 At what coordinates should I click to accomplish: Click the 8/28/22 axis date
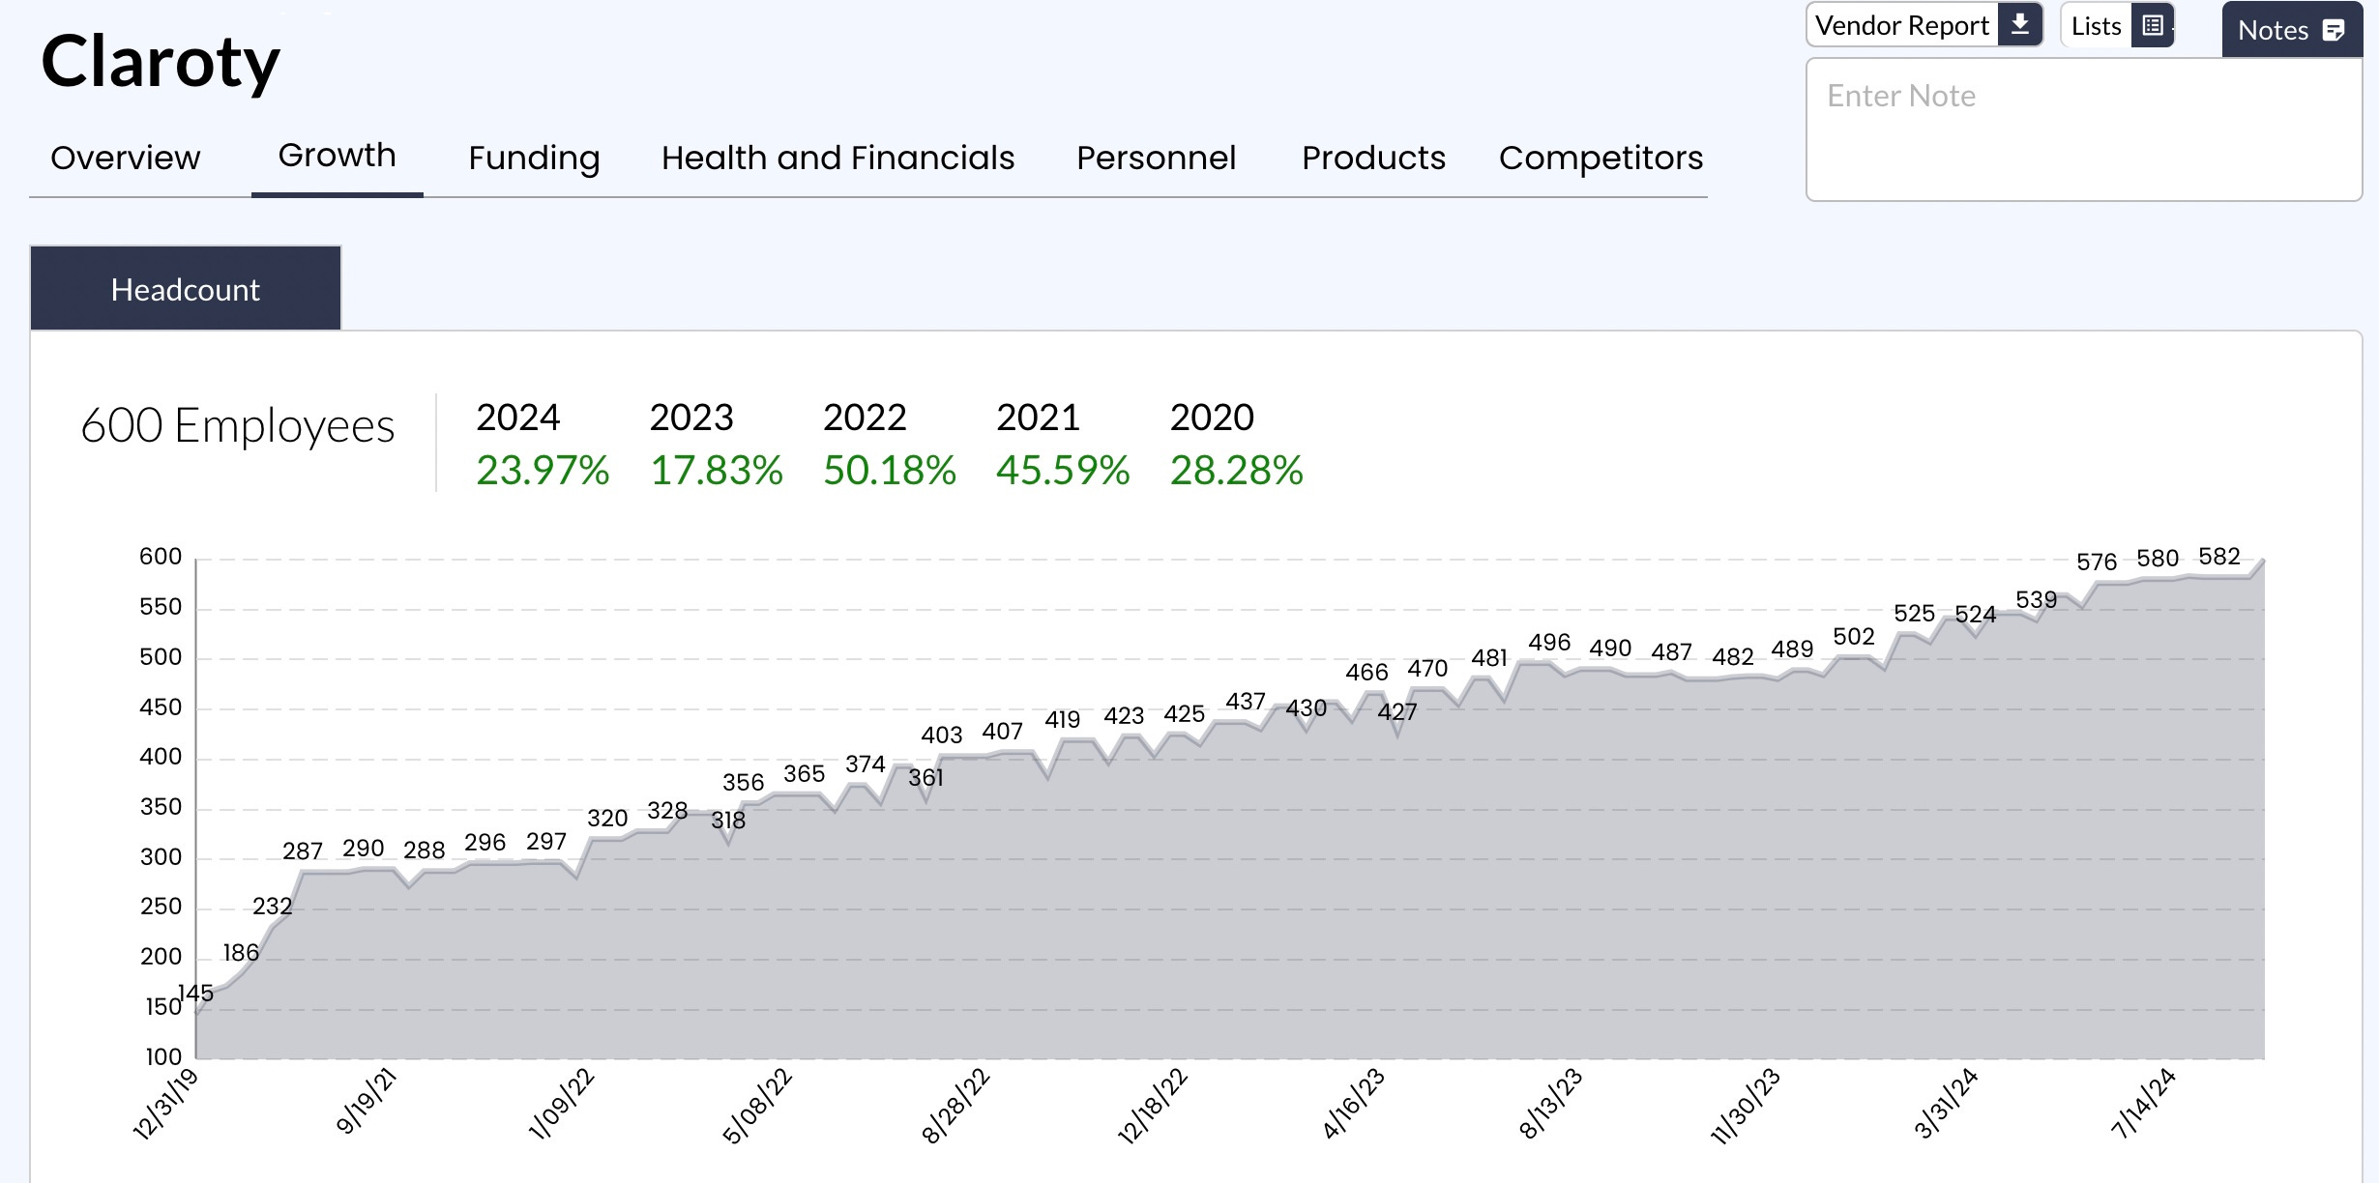955,1106
